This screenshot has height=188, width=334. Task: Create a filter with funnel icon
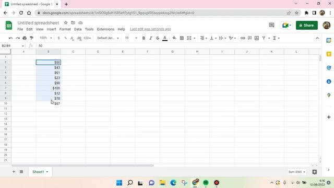[264, 38]
